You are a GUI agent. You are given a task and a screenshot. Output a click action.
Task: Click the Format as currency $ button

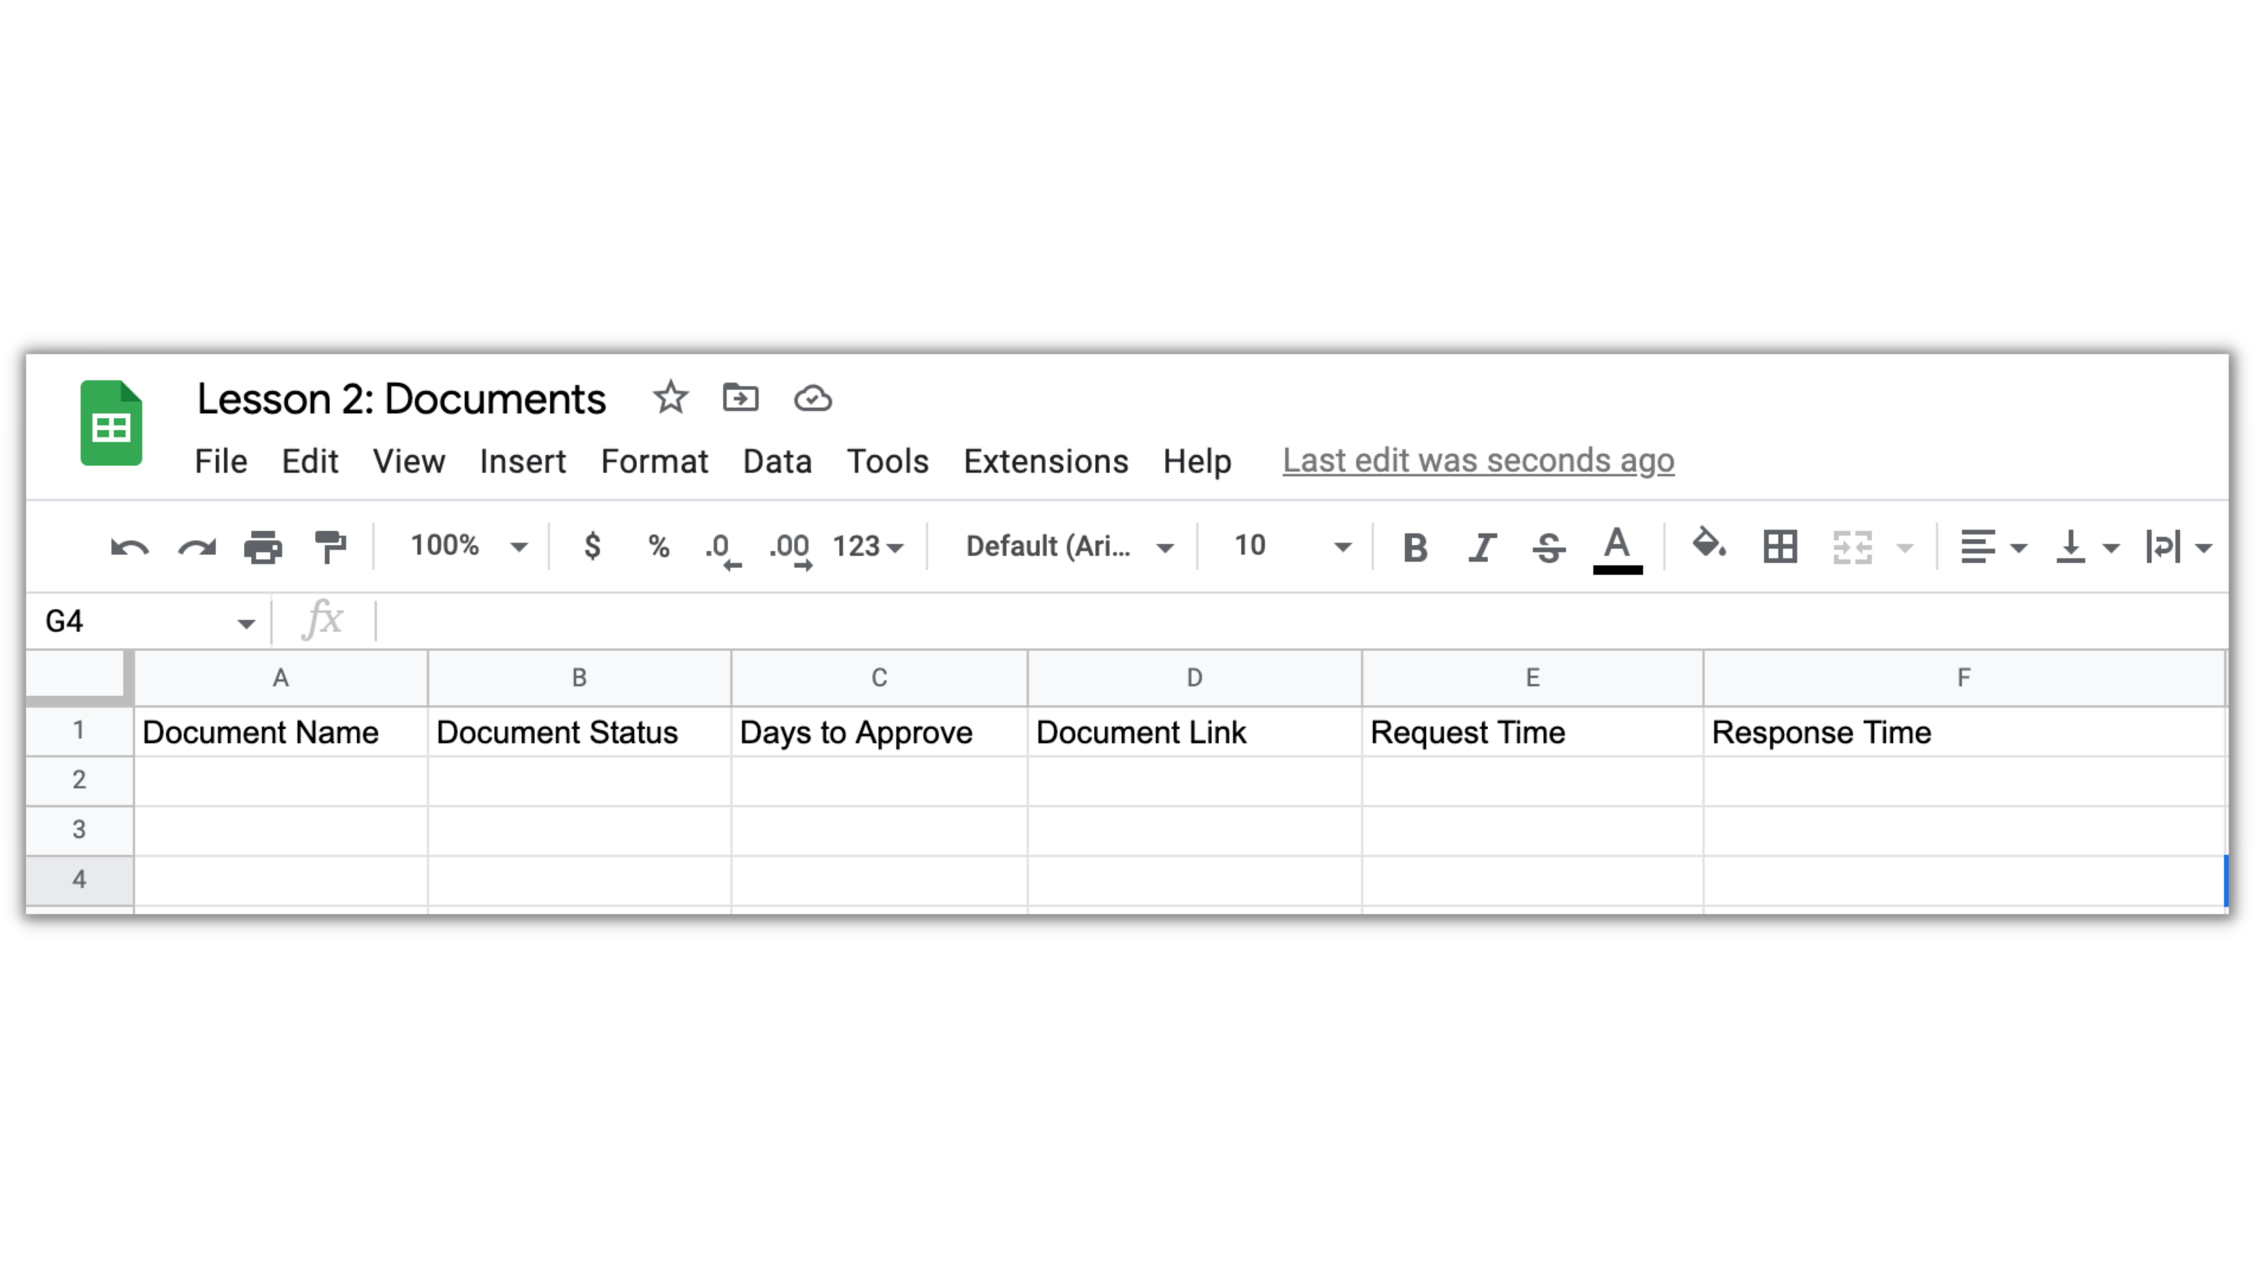pos(593,546)
